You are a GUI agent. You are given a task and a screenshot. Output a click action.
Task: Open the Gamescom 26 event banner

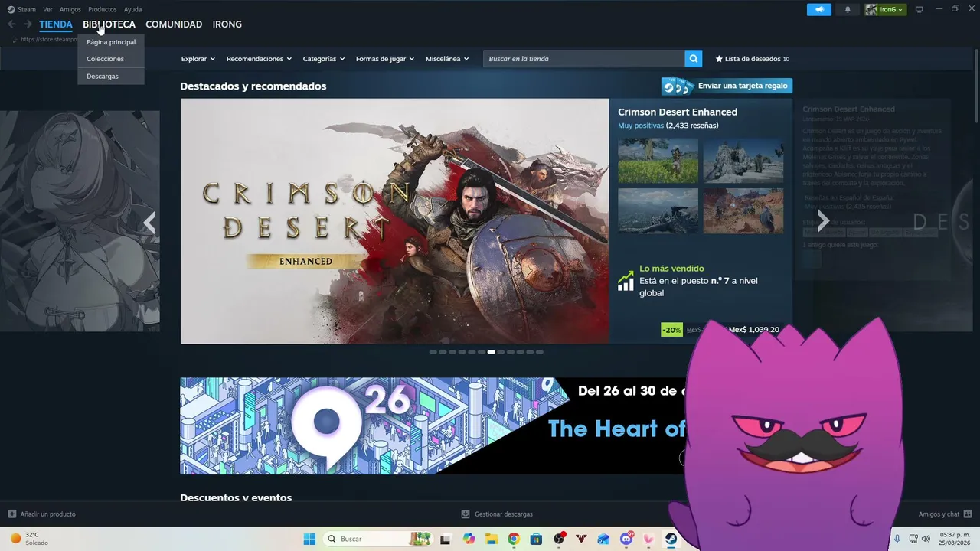pos(433,425)
